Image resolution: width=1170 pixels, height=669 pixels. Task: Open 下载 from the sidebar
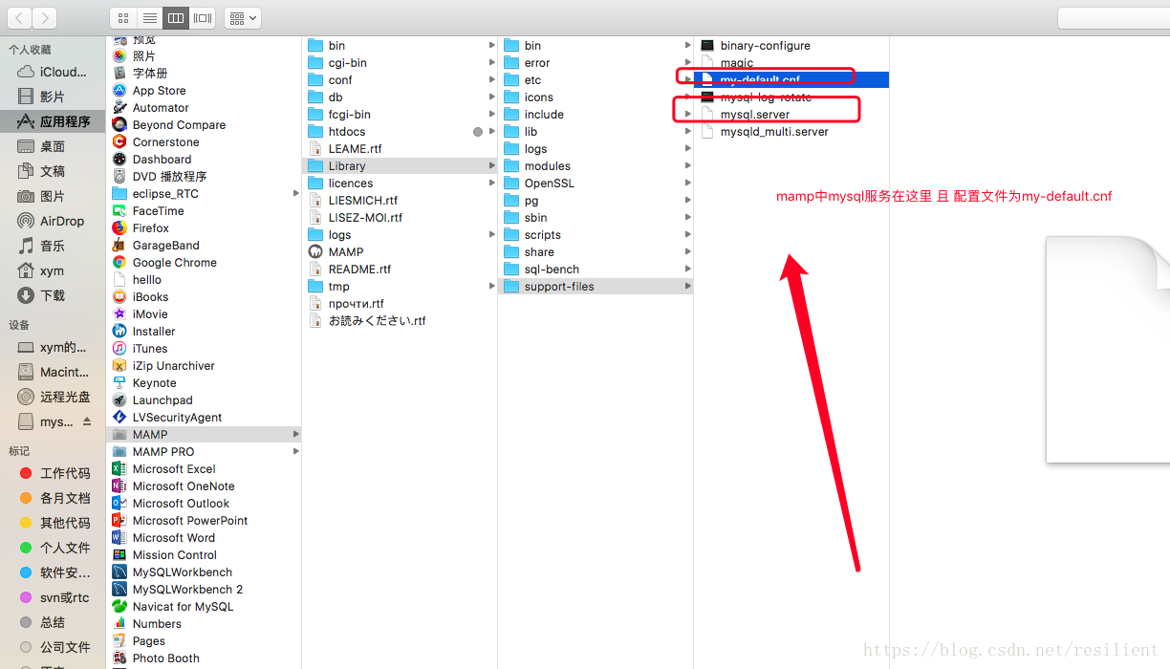[x=53, y=295]
